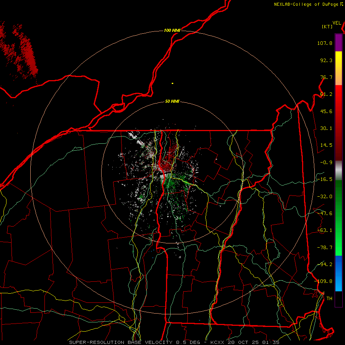The image size is (345, 345).
Task: Click the 45.6 legend value
Action: coord(326,111)
